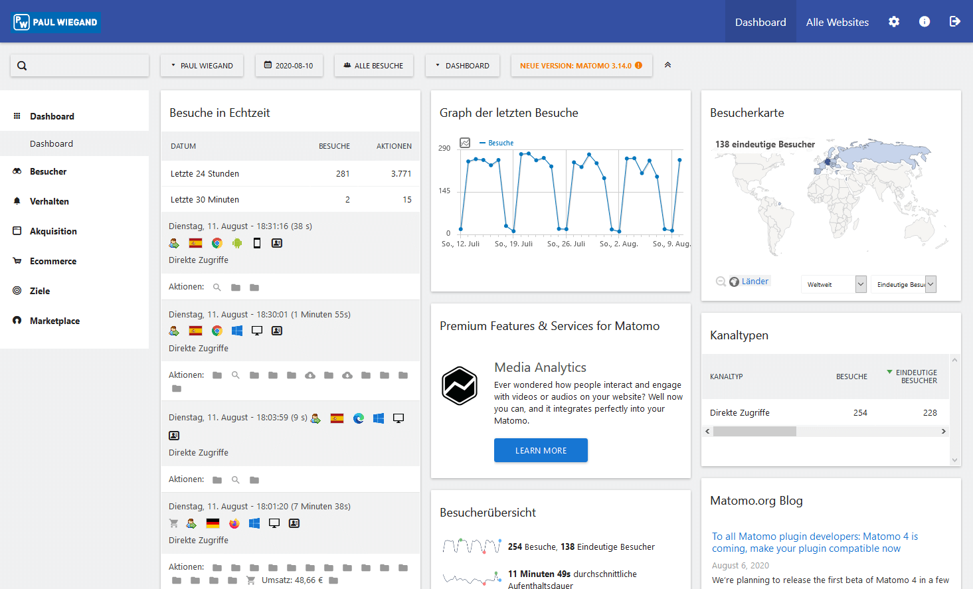Click smartphone device icon in 18:31:16 visit
Image resolution: width=973 pixels, height=589 pixels.
pos(257,243)
